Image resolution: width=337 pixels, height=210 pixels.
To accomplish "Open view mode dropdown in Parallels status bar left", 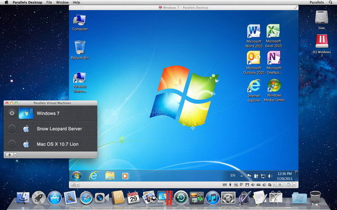I will [x=75, y=185].
